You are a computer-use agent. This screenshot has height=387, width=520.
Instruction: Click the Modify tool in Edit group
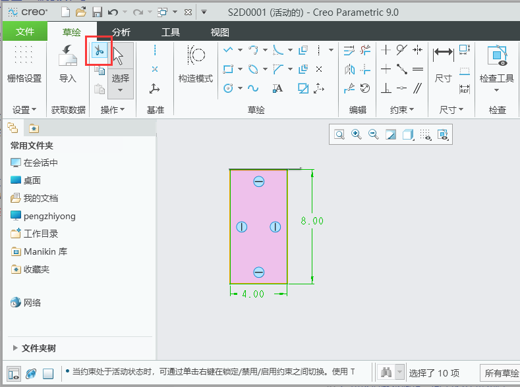[x=349, y=50]
